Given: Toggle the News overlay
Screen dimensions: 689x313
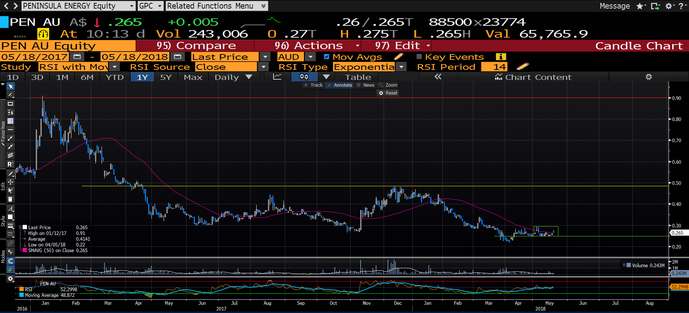Looking at the screenshot, I should pos(365,85).
